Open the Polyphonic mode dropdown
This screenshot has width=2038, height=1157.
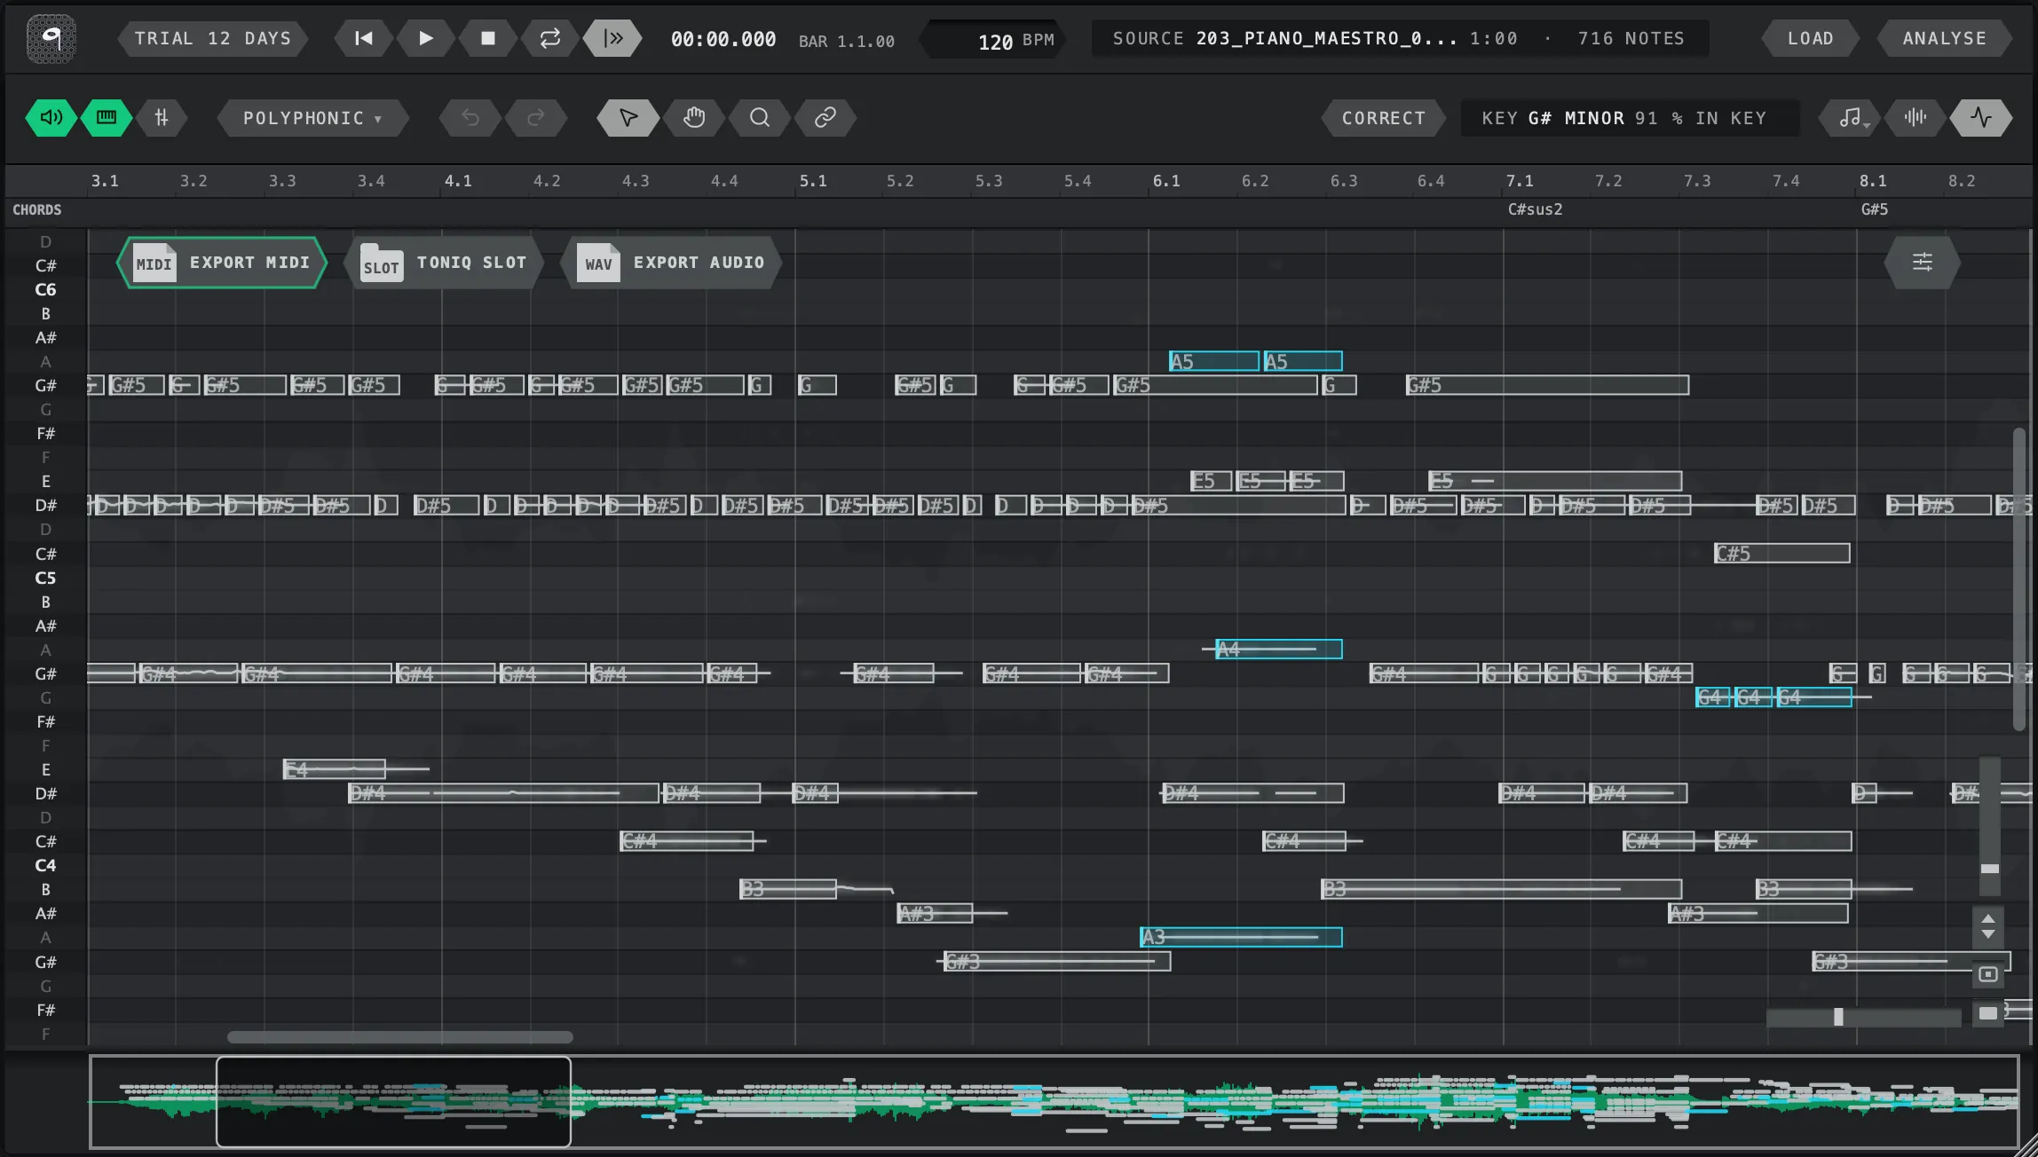[312, 118]
